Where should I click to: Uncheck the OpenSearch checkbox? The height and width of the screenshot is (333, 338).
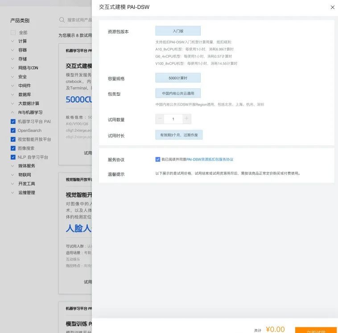click(13, 131)
